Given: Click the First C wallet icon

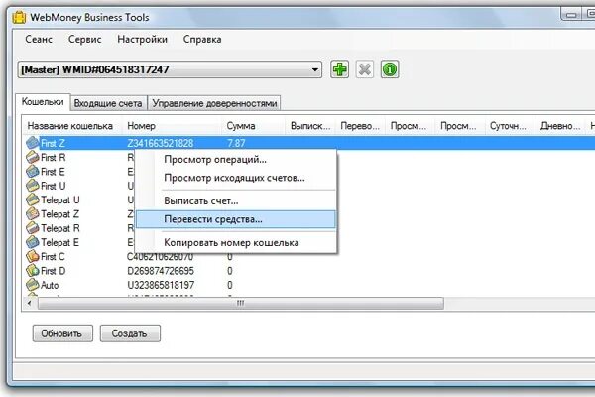Looking at the screenshot, I should point(33,256).
